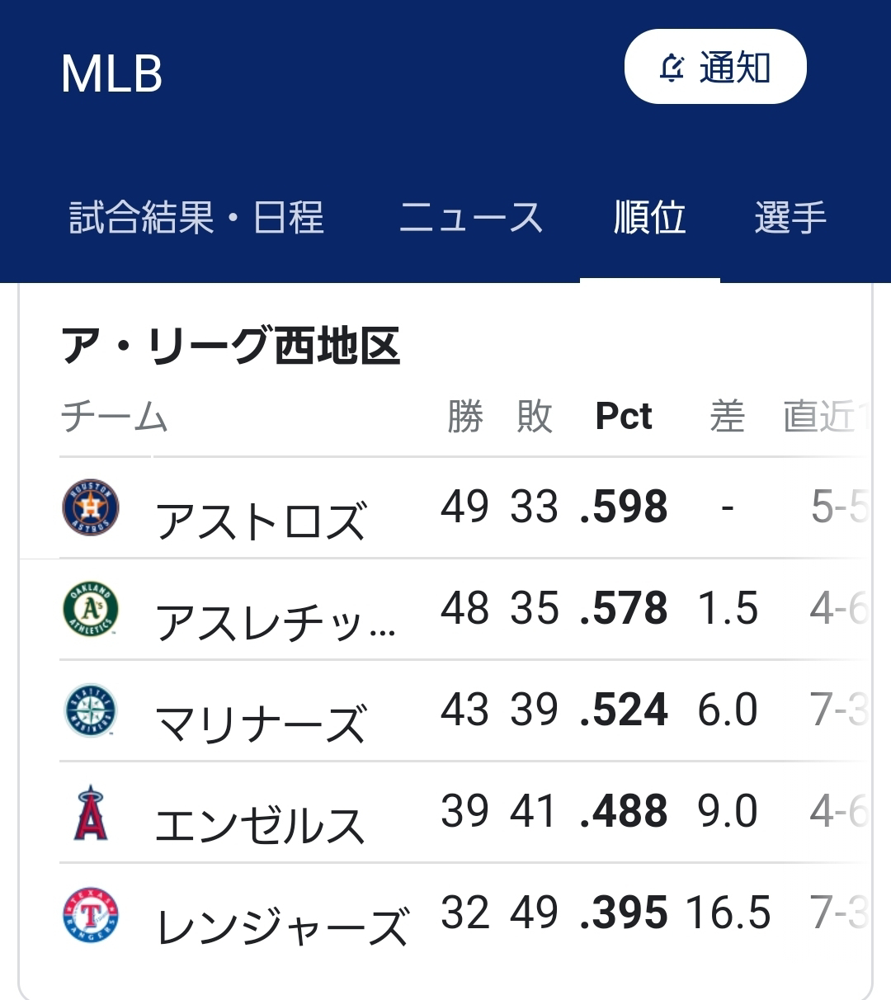Tap the bell icon in 通知 button

coord(672,68)
